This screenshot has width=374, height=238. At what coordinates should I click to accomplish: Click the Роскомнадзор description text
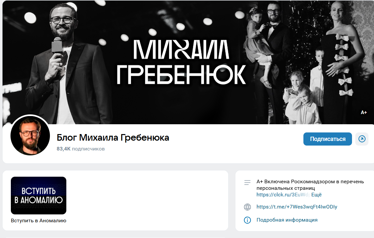(310, 185)
